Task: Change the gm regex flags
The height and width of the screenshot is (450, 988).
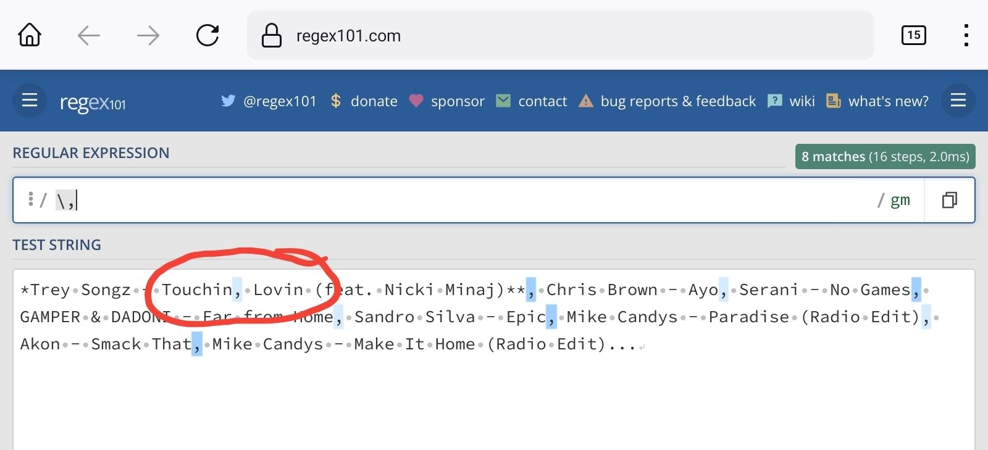Action: [x=900, y=200]
